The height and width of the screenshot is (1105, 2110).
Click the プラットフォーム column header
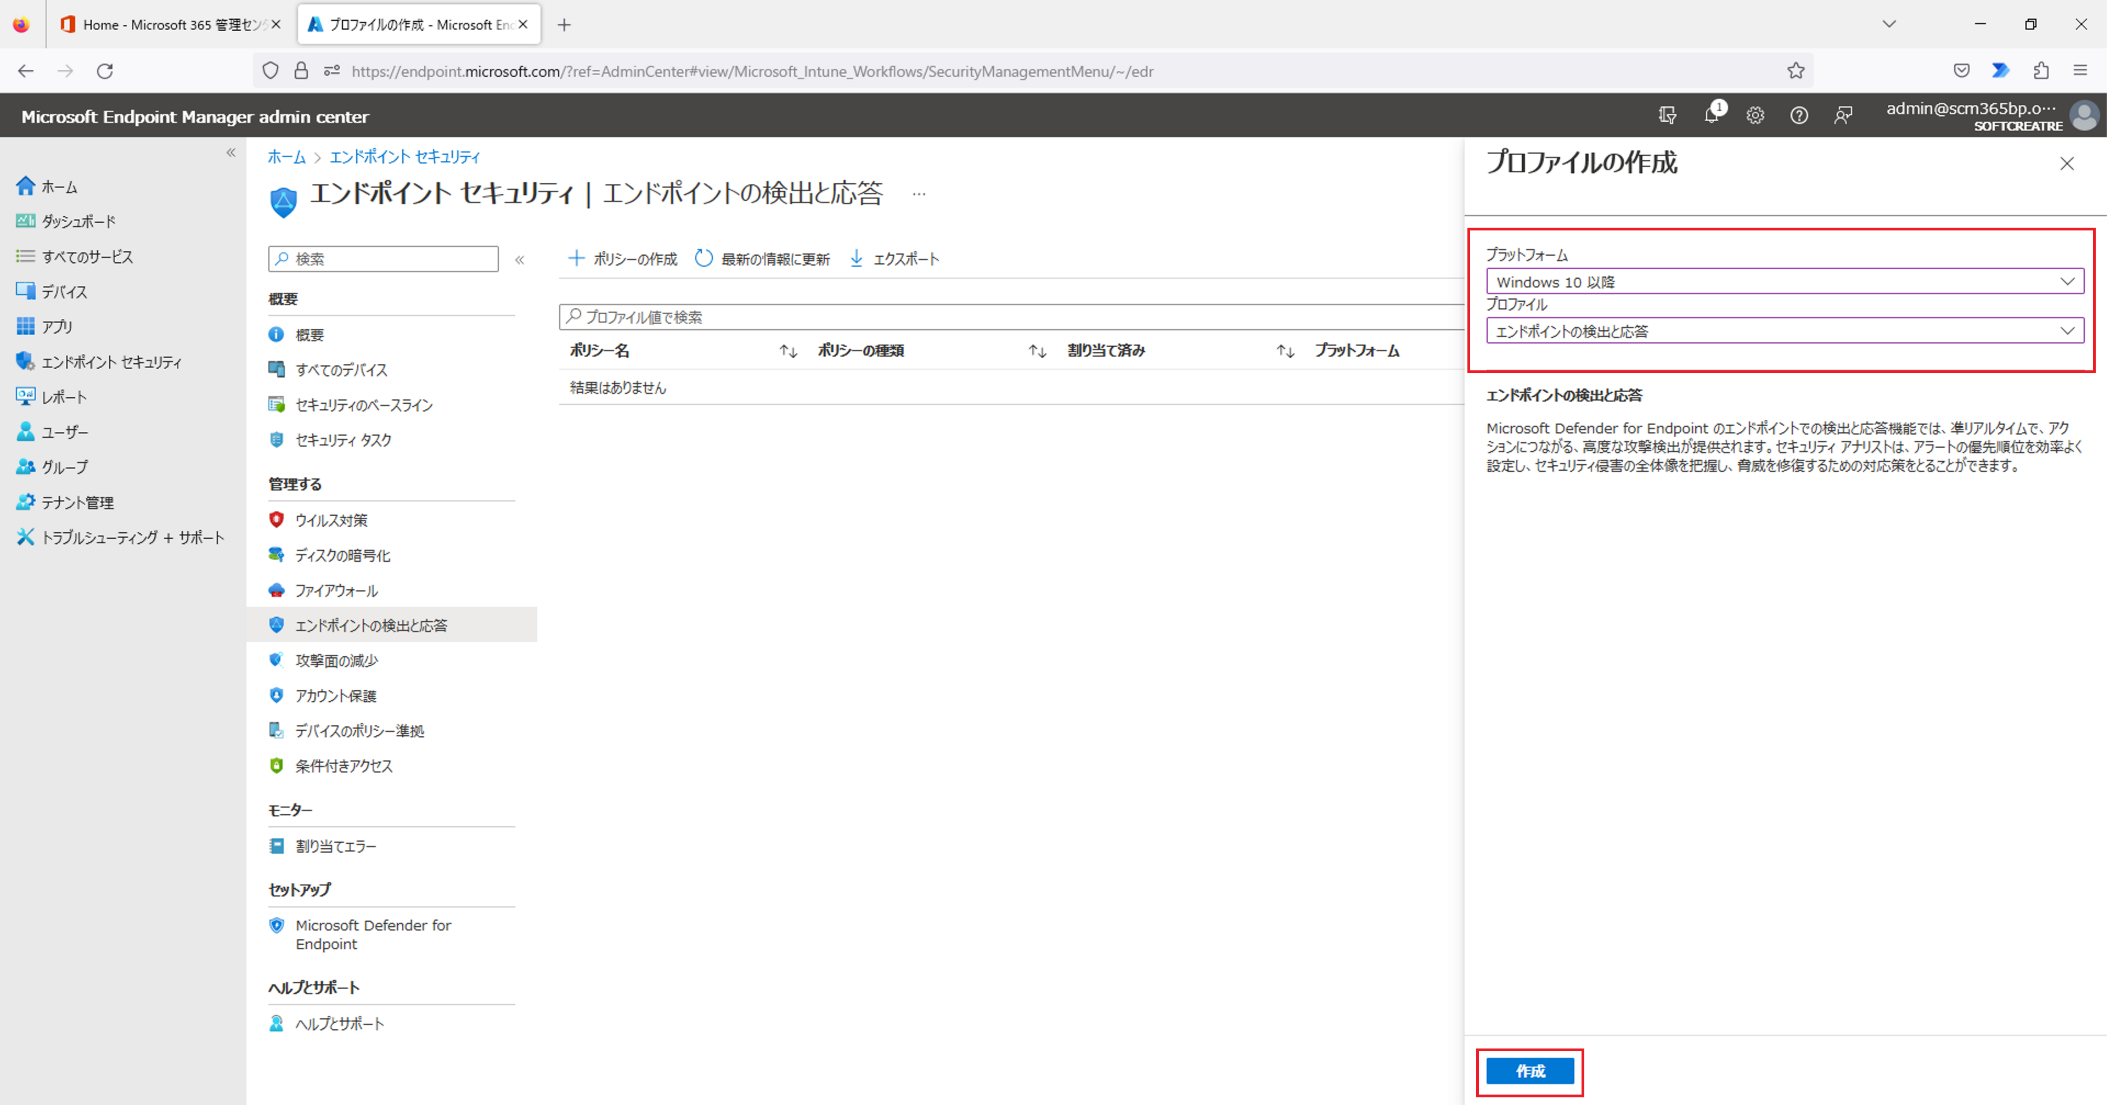click(1357, 351)
